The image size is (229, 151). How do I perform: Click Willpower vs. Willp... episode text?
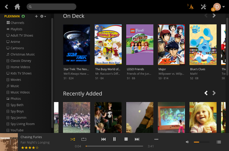[171, 74]
